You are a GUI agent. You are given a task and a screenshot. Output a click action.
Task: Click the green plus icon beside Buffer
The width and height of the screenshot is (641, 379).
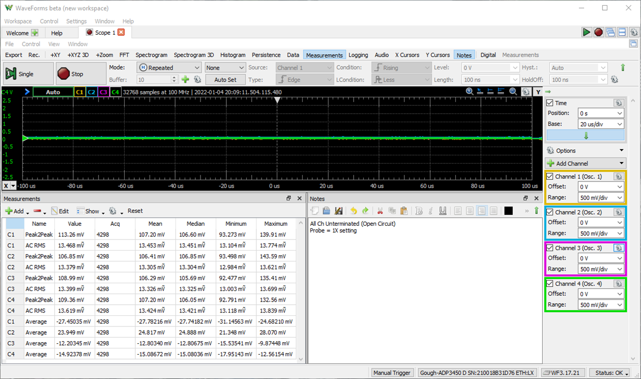pos(185,79)
